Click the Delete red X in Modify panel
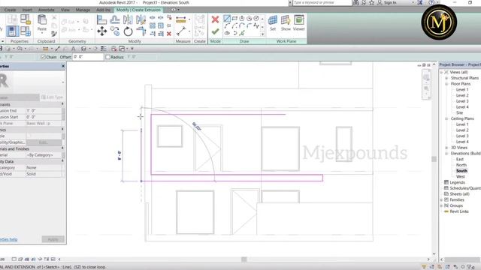 coord(168,34)
